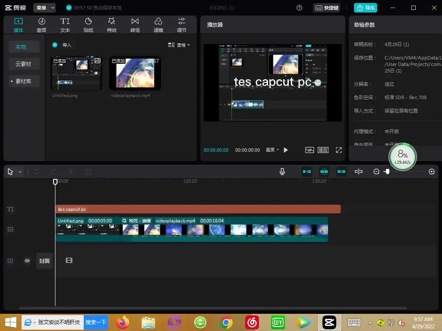This screenshot has width=442, height=331.
Task: Select the 'tes capcut pc' text clip
Action: [198, 209]
